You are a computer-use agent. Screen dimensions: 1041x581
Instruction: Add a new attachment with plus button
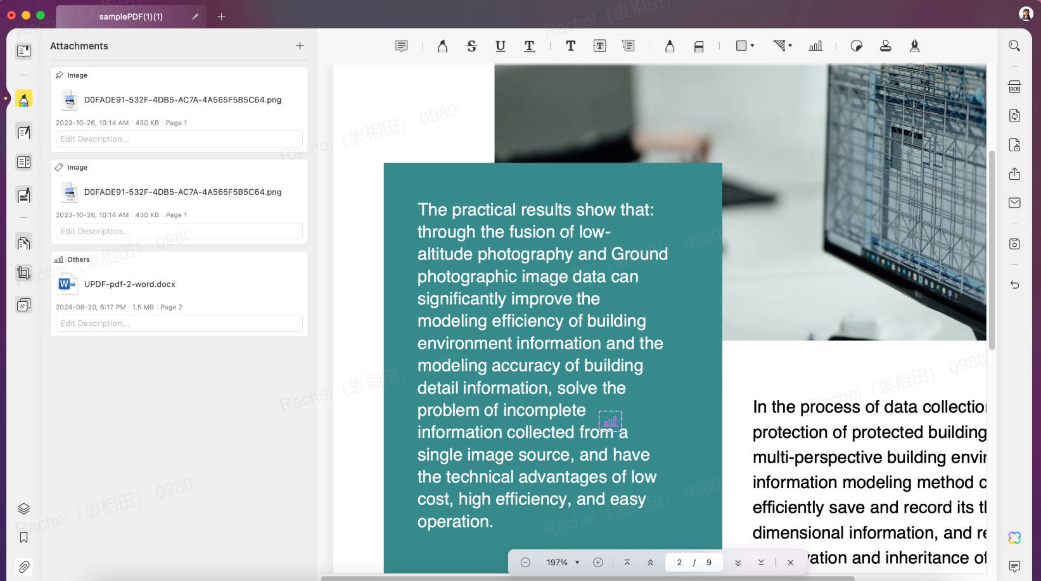coord(300,46)
